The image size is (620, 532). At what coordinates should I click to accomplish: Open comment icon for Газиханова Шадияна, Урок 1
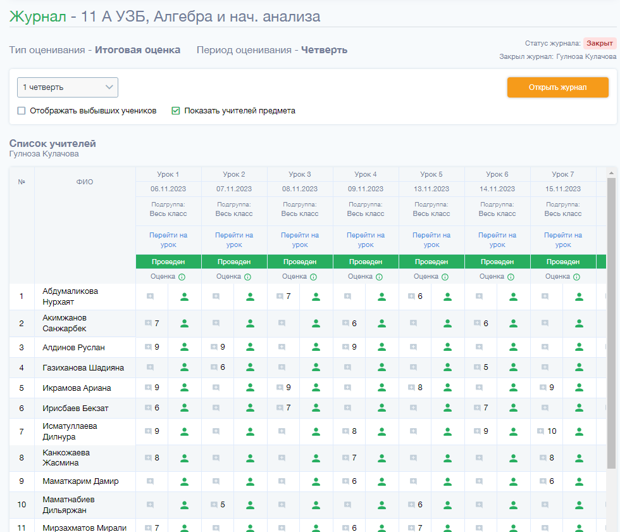point(151,367)
